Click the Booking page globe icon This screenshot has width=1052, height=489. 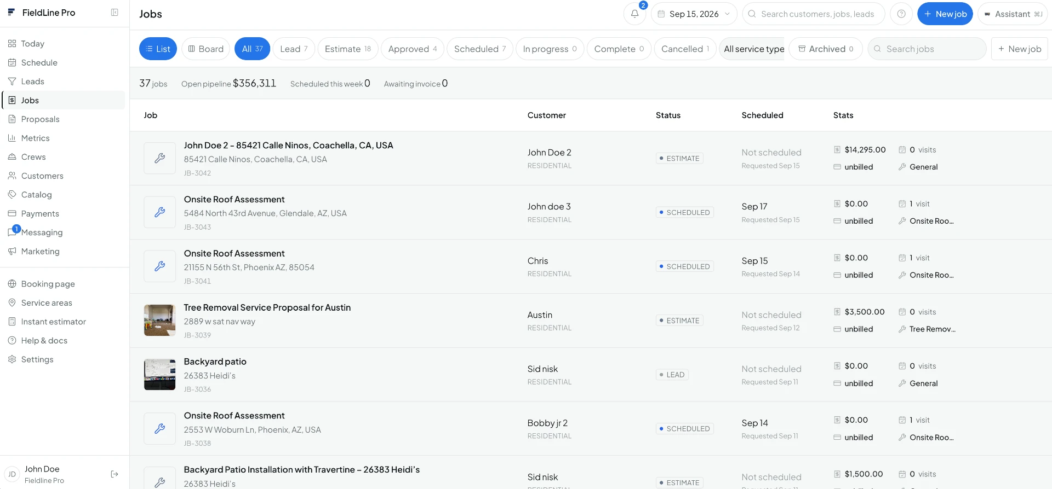click(12, 284)
